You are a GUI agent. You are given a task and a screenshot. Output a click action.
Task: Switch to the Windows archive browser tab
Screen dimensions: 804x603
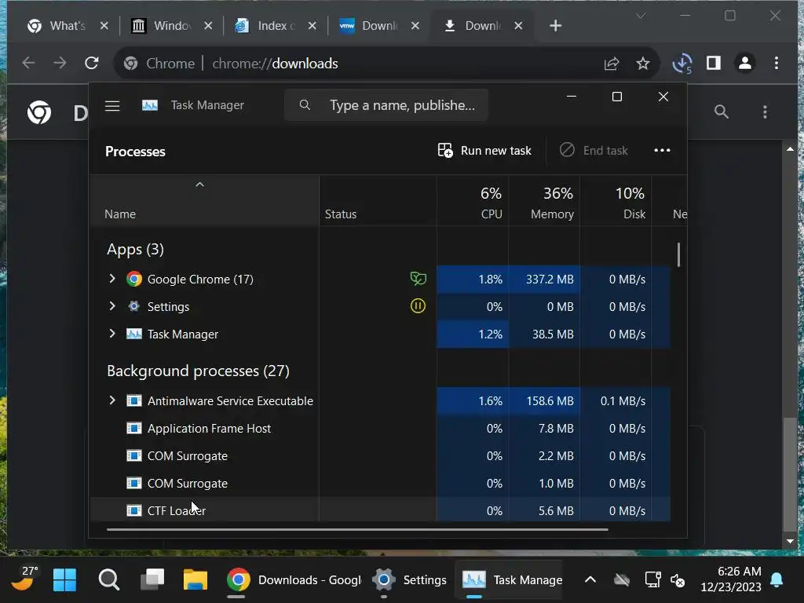(x=171, y=26)
